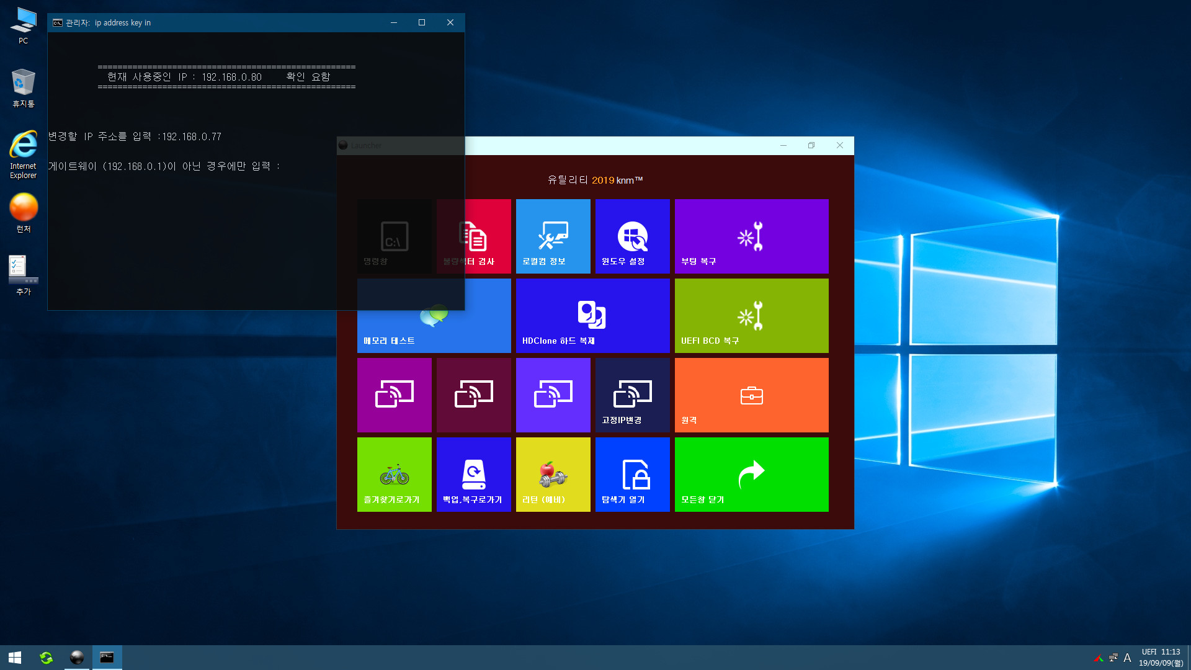Toggle the IME 'A' input indicator

point(1127,658)
